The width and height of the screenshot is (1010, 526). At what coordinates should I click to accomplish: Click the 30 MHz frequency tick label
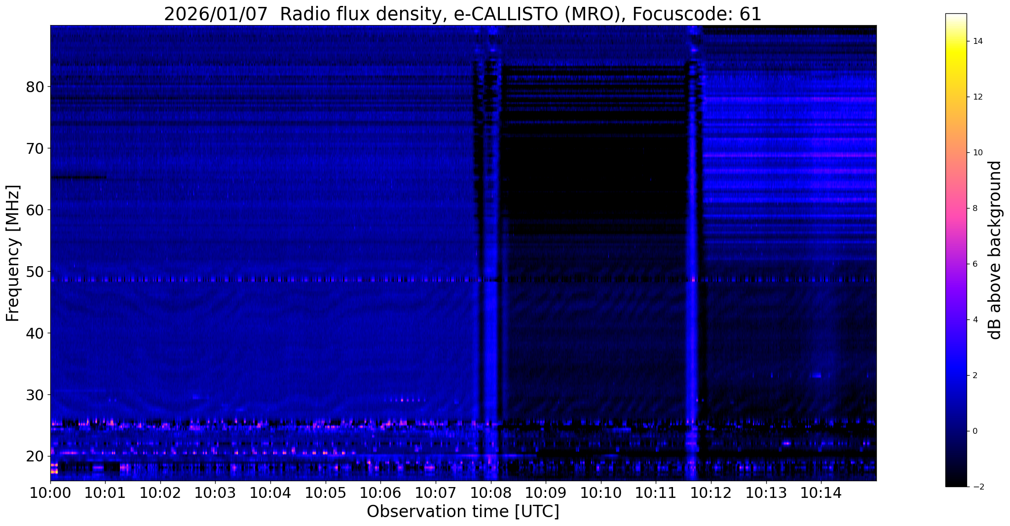35,395
